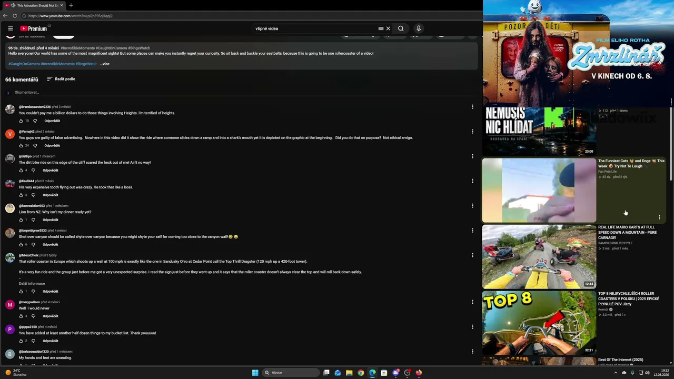The width and height of the screenshot is (674, 379).
Task: Open the "Nemusíš nic hlídat" video thumbnail
Action: (x=539, y=131)
